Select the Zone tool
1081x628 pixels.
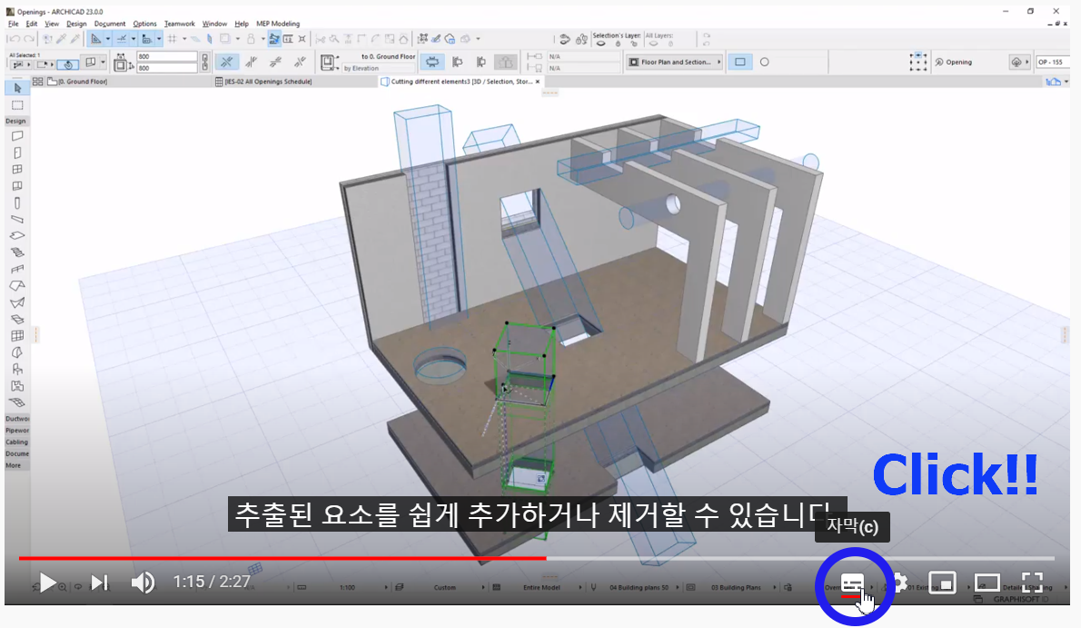pyautogui.click(x=17, y=385)
